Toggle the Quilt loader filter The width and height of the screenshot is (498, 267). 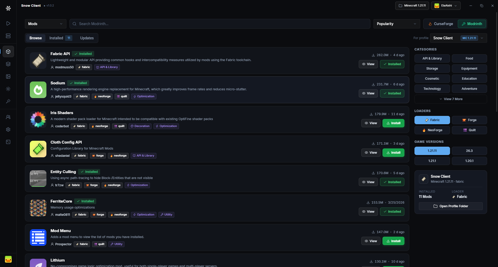[469, 130]
